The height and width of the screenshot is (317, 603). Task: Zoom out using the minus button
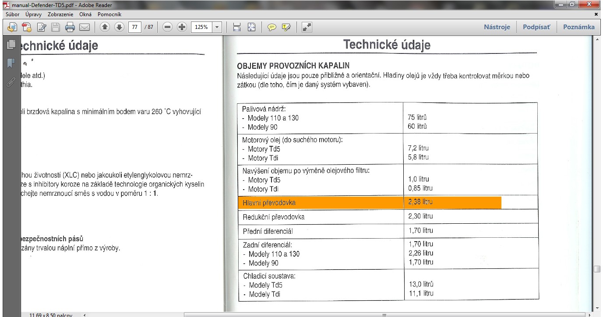tap(167, 27)
